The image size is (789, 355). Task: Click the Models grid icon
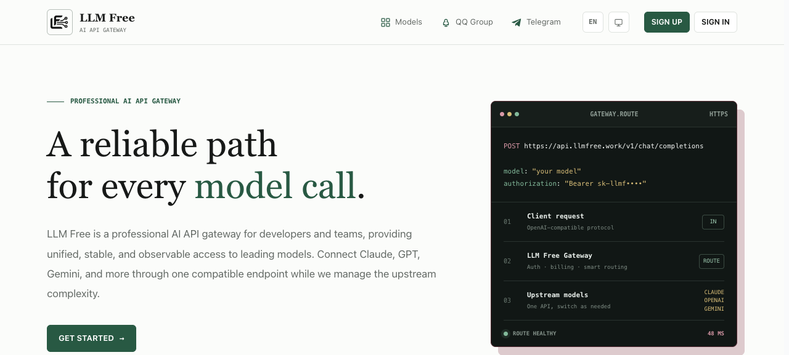(x=385, y=22)
